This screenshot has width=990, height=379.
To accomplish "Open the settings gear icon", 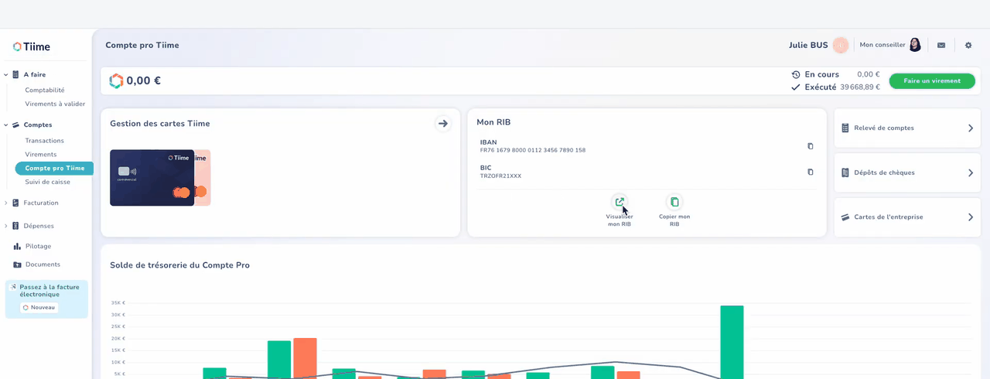I will [x=968, y=46].
